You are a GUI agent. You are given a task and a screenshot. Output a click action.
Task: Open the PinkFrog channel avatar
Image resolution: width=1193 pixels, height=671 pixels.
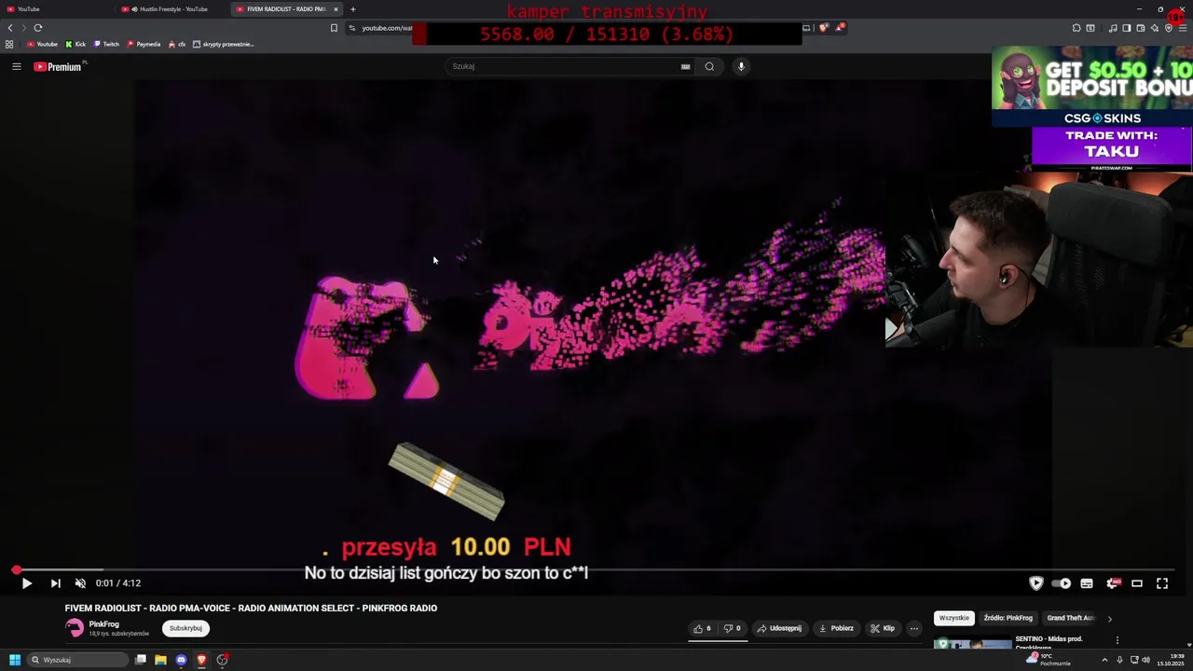tap(75, 628)
